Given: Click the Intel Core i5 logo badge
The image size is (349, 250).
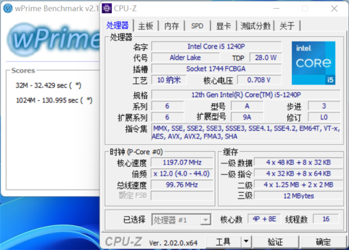Looking at the screenshot, I should [314, 63].
